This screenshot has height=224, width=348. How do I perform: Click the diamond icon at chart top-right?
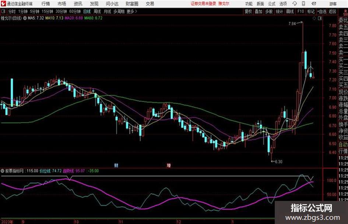coord(314,18)
